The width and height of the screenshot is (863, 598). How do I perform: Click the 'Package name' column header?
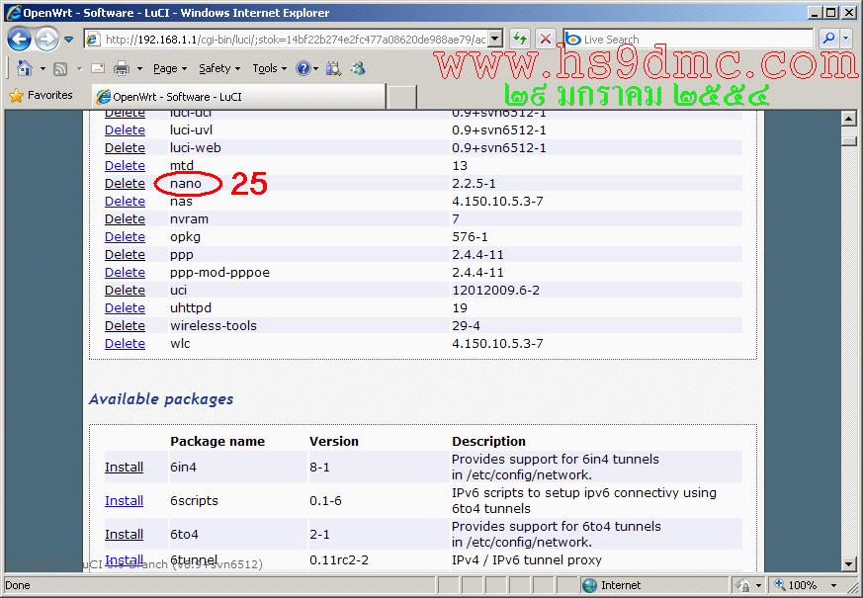pos(217,441)
